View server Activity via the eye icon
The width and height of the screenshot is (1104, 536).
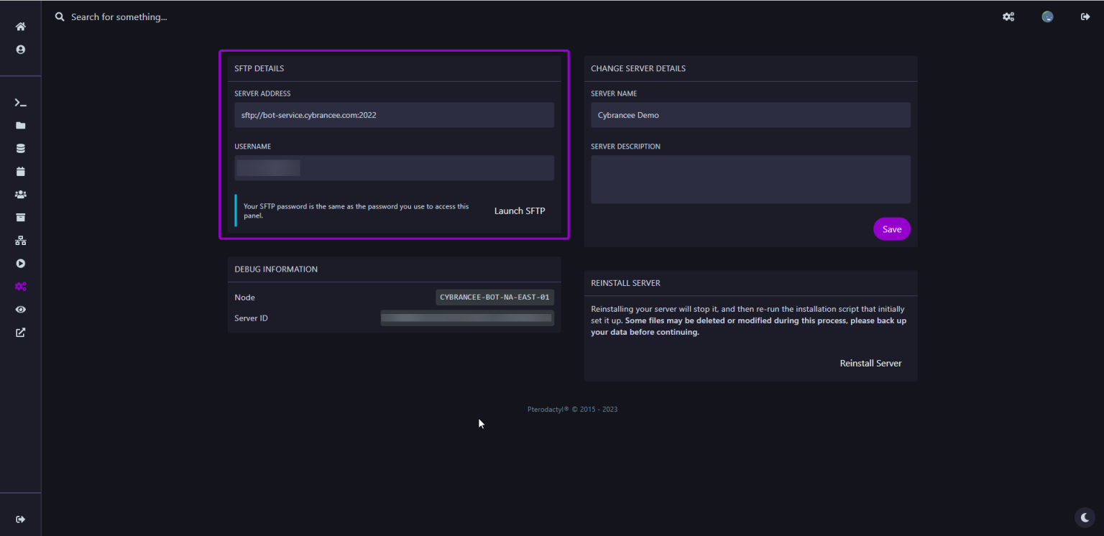click(20, 309)
